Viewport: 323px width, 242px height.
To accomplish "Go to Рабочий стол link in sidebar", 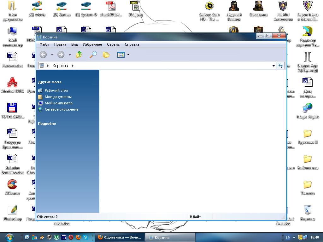I will tap(56, 90).
